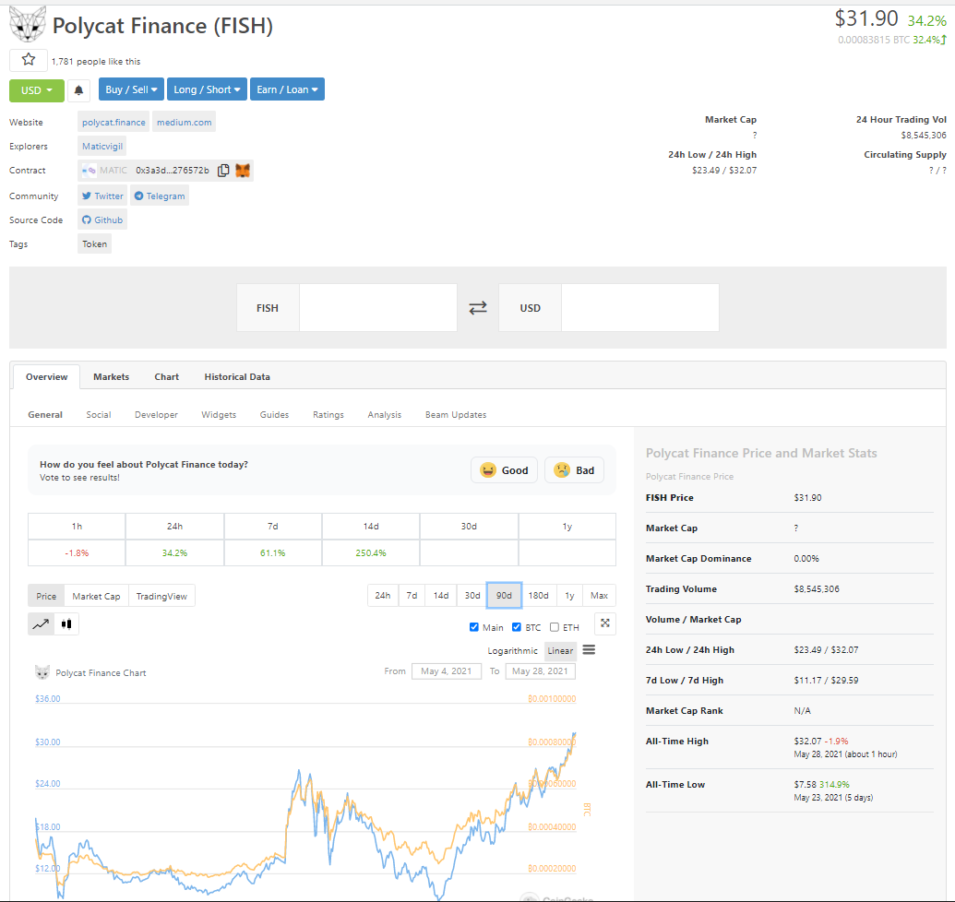The width and height of the screenshot is (955, 902).
Task: Set chart range to 7d
Action: tap(412, 595)
